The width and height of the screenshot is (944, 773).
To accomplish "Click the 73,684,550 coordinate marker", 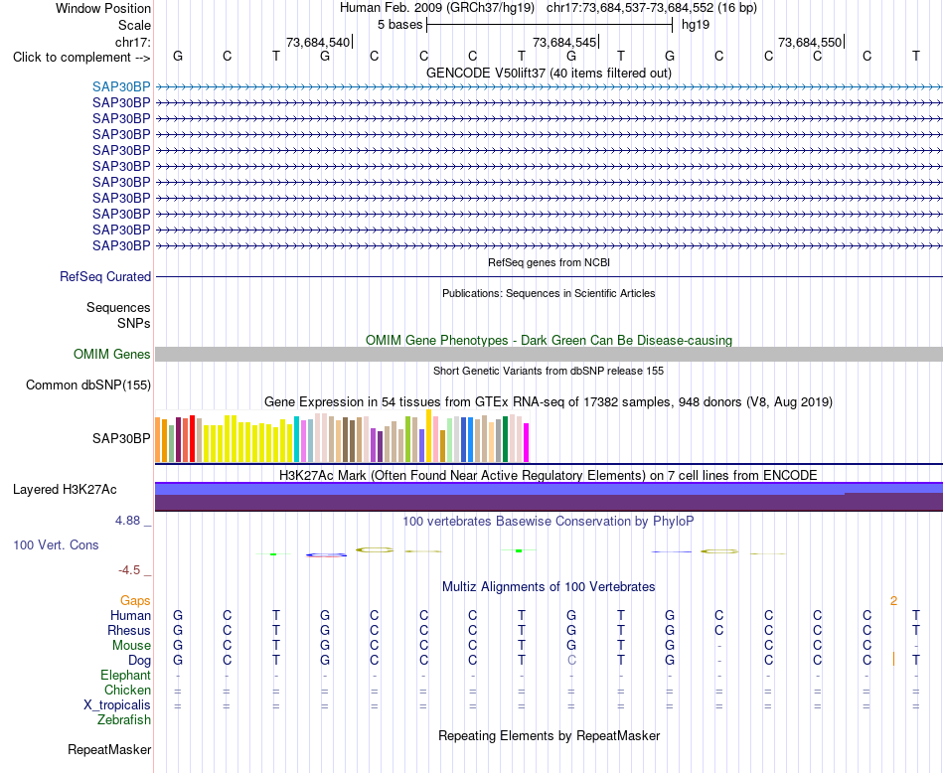I will (810, 42).
